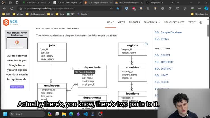Viewport: 210px width, 118px height.
Task: Open Microsoft Edge from the taskbar
Action: tap(71, 114)
